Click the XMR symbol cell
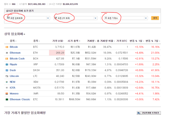Screen dimensions: 176x115 pyautogui.click(x=36, y=93)
